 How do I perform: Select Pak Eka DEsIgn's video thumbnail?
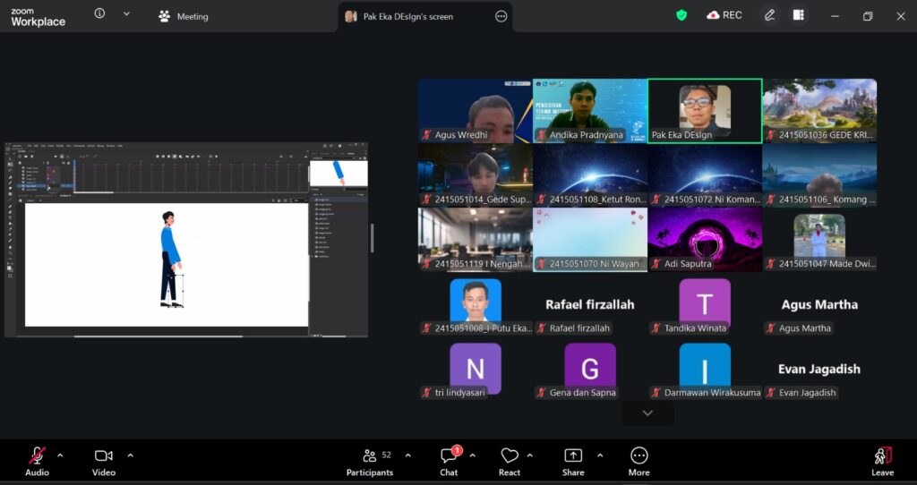(x=704, y=110)
